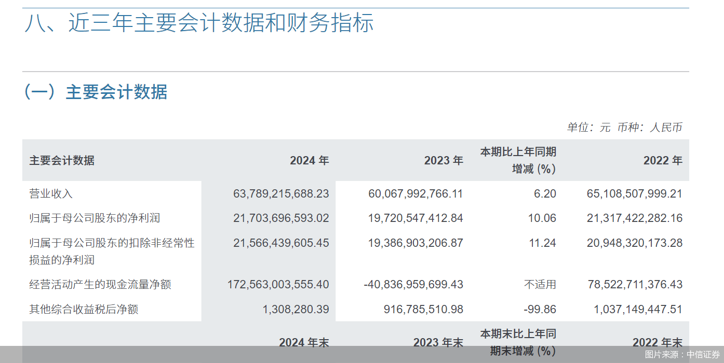
Task: Click the 10.06 percentage change cell
Action: click(542, 218)
